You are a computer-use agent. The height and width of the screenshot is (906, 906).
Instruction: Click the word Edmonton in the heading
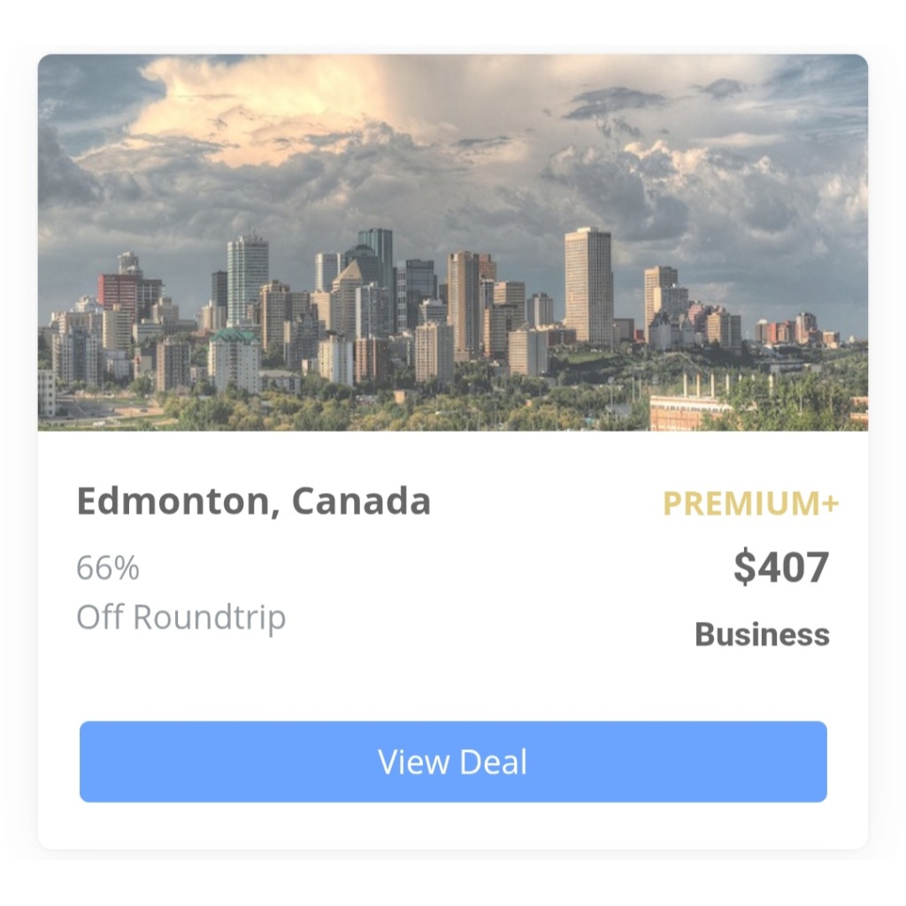point(173,501)
